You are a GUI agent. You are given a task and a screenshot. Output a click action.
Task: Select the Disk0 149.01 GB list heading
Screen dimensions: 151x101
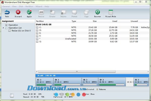[44, 24]
